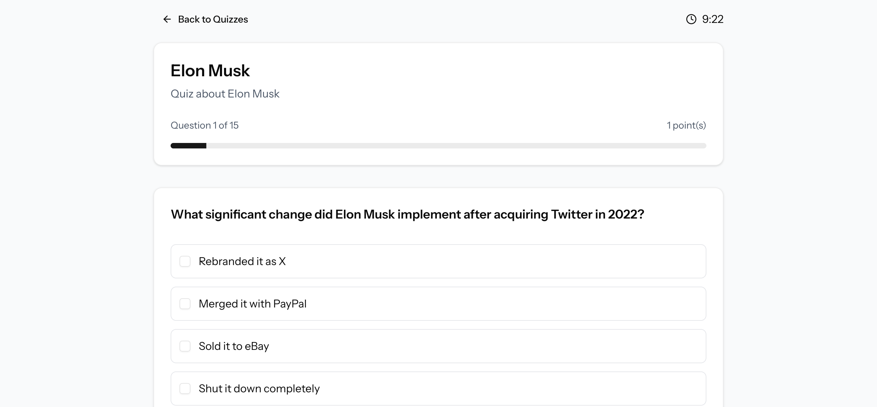The image size is (877, 407).
Task: Click the 'Elon Musk' quiz title
Action: (x=210, y=71)
